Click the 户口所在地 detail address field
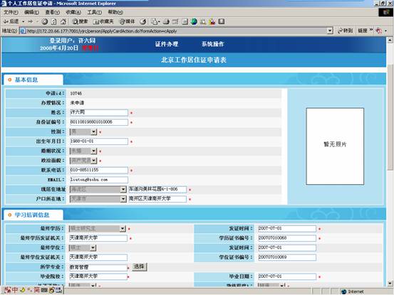 click(x=157, y=199)
